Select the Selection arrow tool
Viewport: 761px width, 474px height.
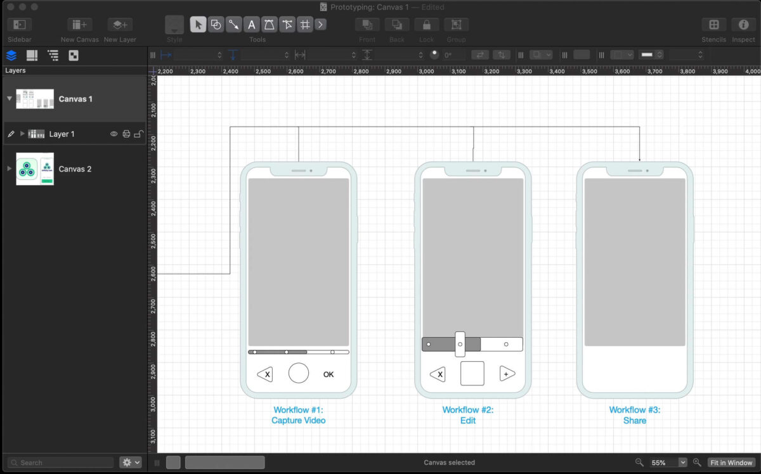point(198,24)
